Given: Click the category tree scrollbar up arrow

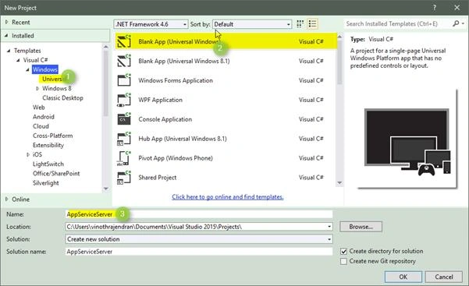Looking at the screenshot, I should point(106,47).
